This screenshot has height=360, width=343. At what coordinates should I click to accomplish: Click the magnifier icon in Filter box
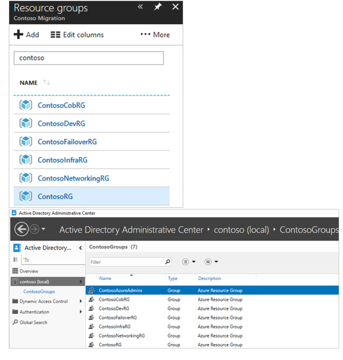pyautogui.click(x=167, y=262)
